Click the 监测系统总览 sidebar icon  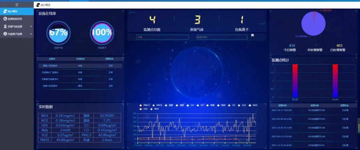(5, 19)
